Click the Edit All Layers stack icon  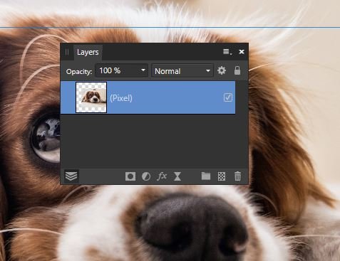pos(71,176)
